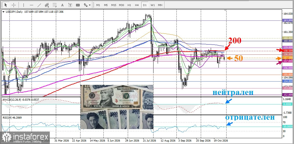
Task: Click the USDJPY,Daily OHLC price readout
Action: (44, 12)
